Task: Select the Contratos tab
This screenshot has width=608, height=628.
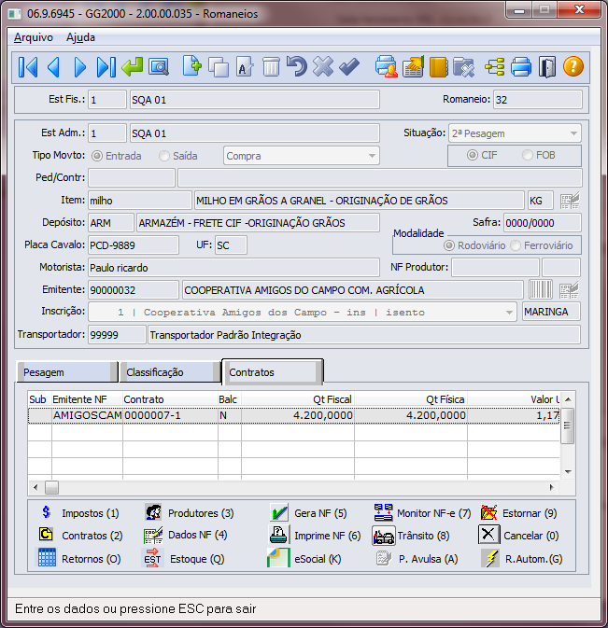Action: pyautogui.click(x=273, y=372)
